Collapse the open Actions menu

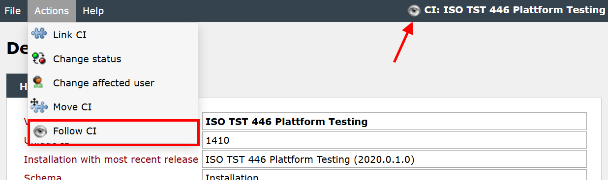point(52,11)
